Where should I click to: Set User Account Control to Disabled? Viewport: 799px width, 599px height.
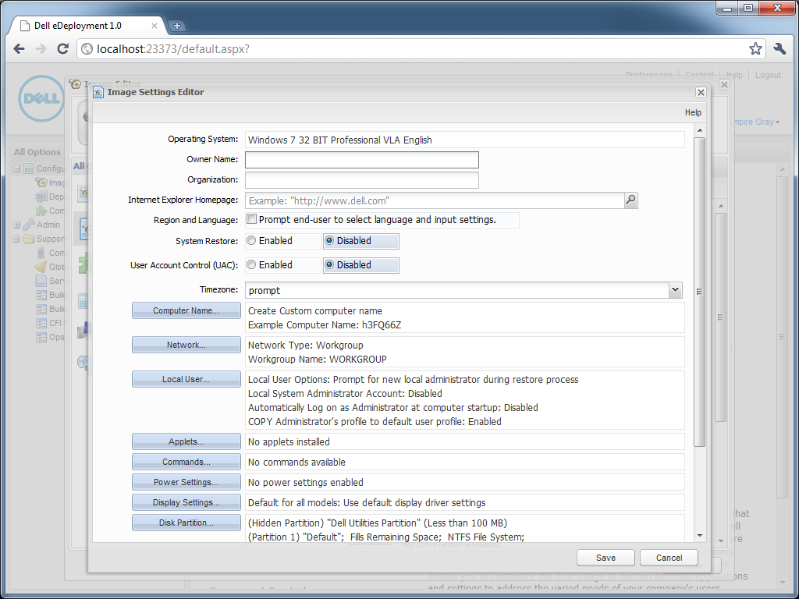point(329,265)
